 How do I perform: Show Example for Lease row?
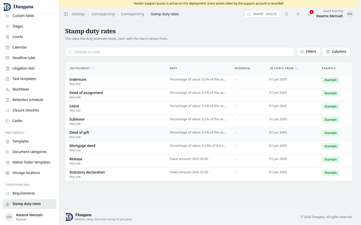coord(330,106)
